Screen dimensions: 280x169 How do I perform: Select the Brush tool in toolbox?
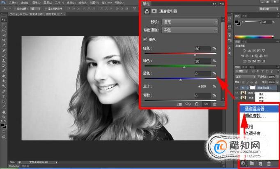(4, 56)
